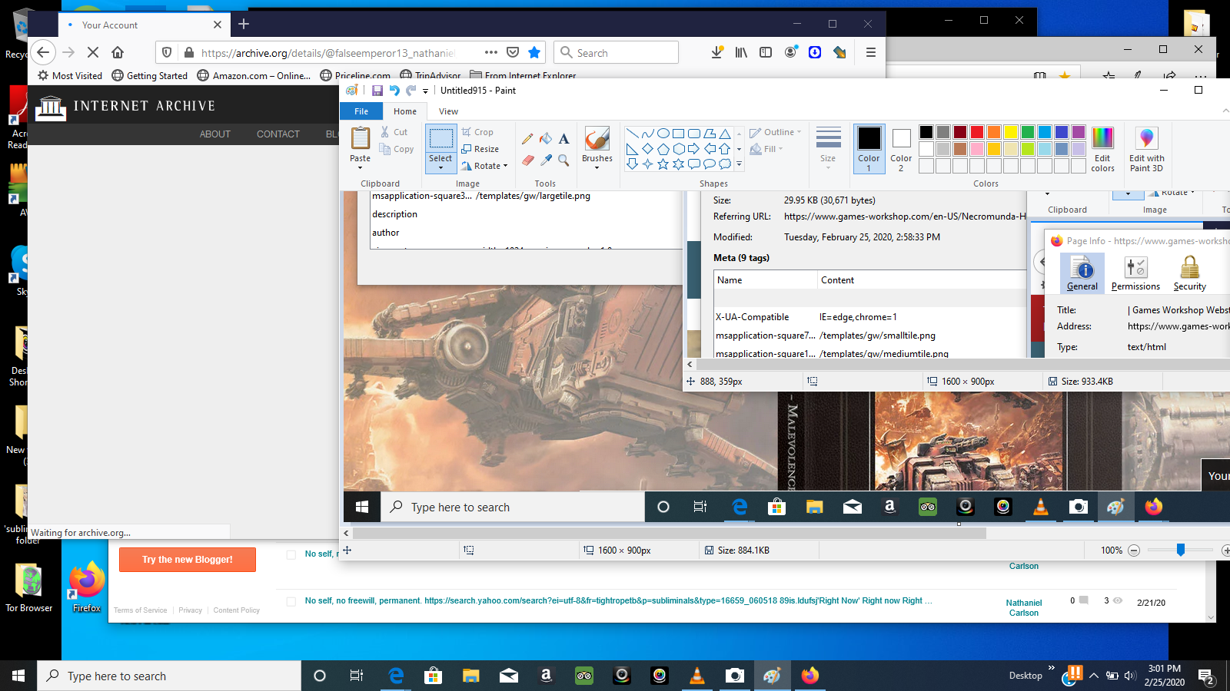Image resolution: width=1230 pixels, height=691 pixels.
Task: Click the Redo arrow in Paint
Action: coord(411,91)
